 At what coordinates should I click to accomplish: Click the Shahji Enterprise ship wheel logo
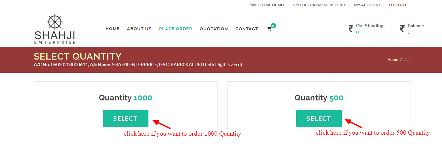[55, 29]
